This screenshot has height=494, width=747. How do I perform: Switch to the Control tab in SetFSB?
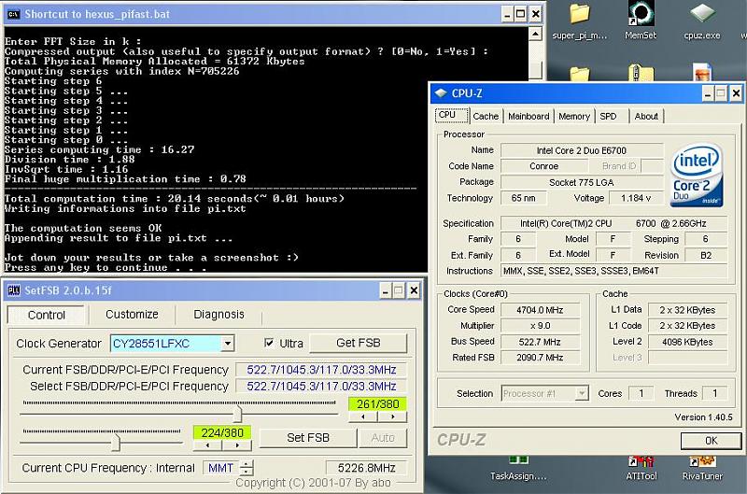[46, 315]
